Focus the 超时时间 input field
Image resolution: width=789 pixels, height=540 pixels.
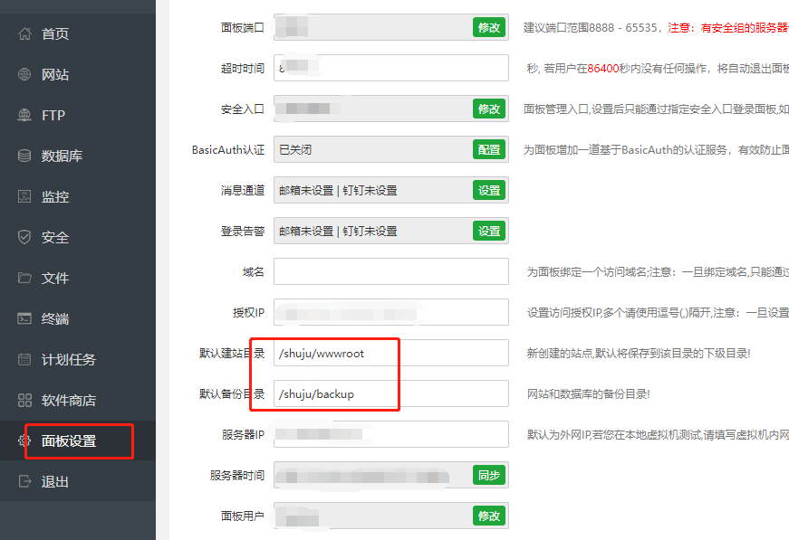391,68
